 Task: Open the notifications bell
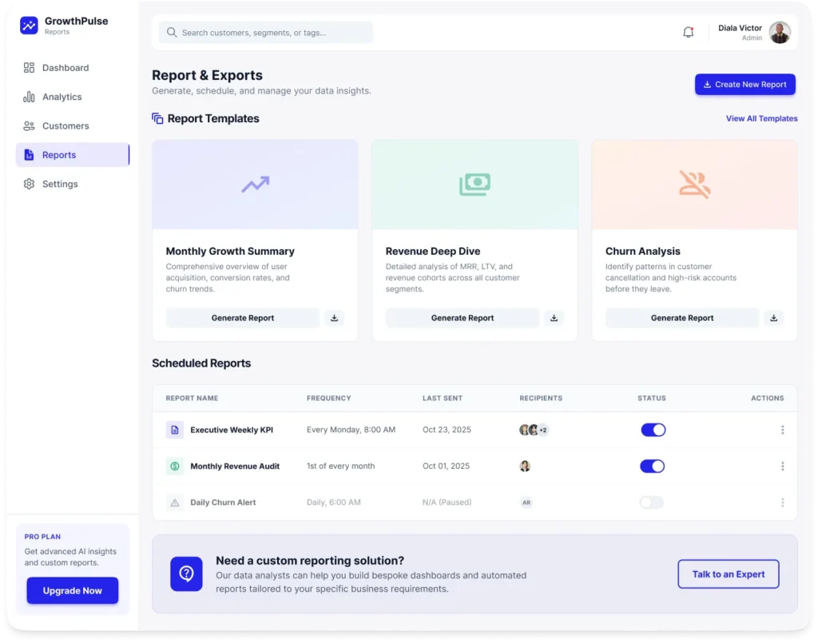click(688, 32)
